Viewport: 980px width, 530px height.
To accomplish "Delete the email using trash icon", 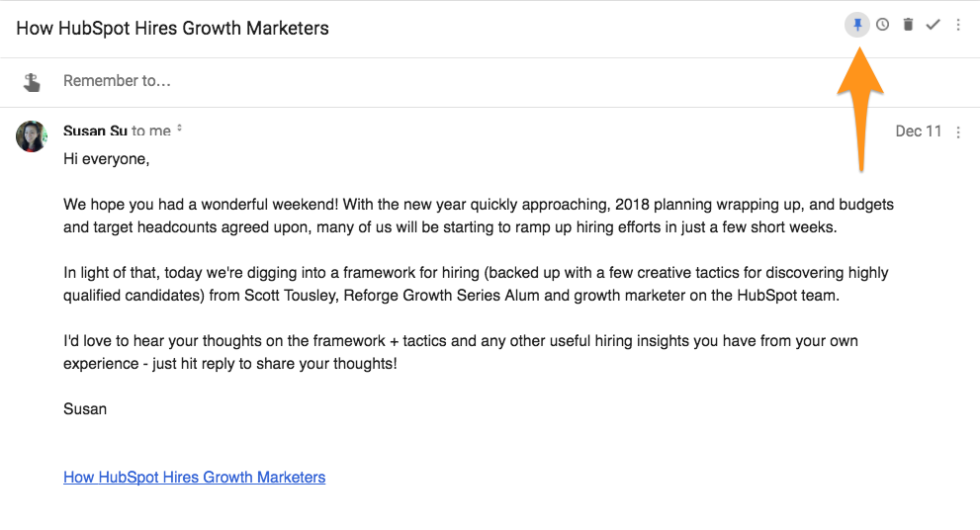I will click(908, 25).
